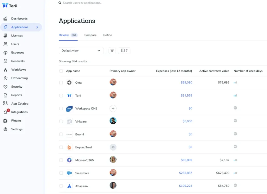
Task: Open the Renewals calendar section
Action: [x=18, y=61]
